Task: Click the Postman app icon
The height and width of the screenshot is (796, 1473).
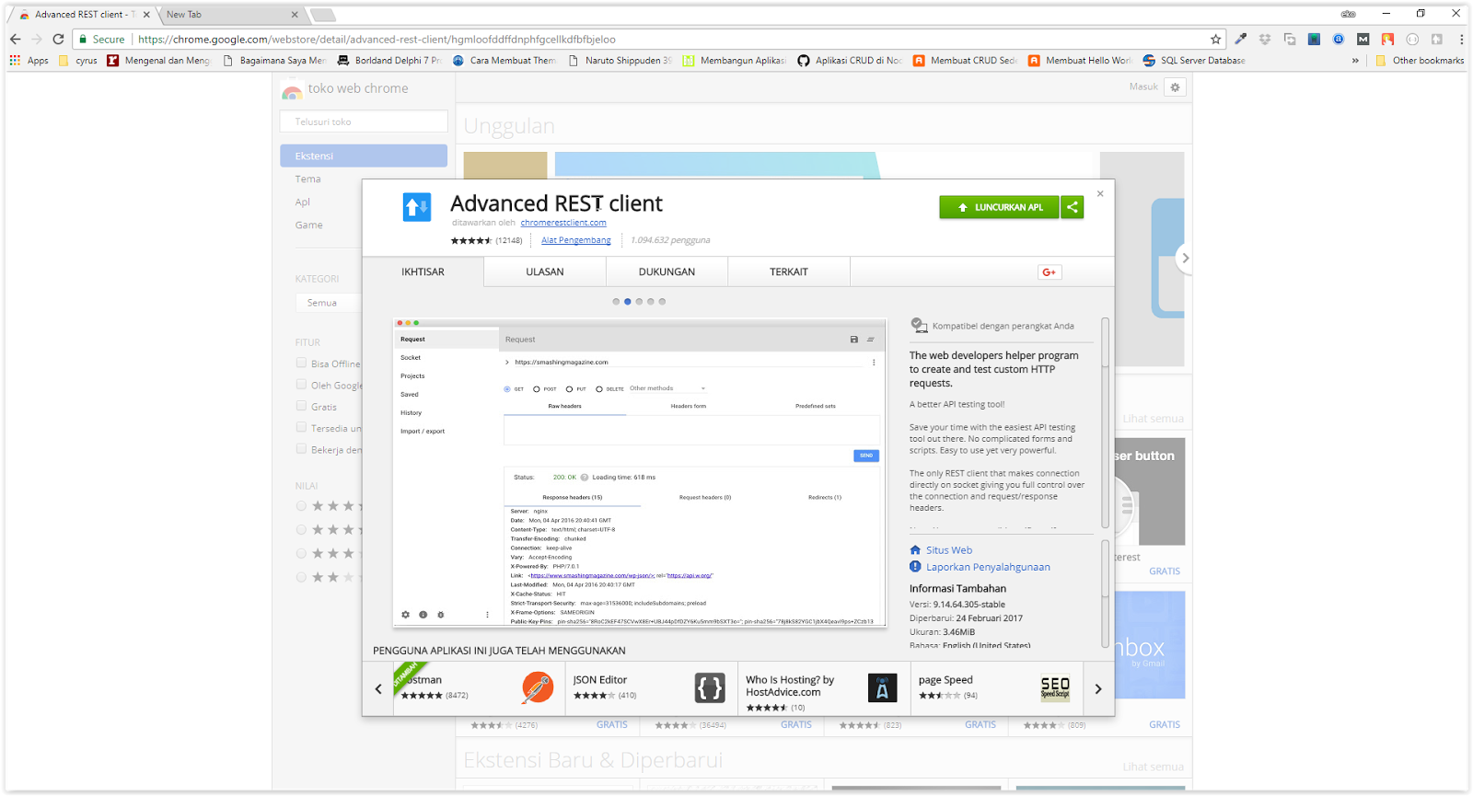Action: pyautogui.click(x=538, y=687)
